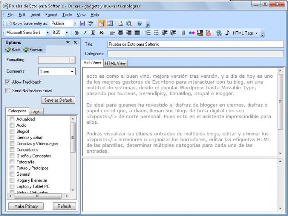Apply italic formatting
The height and width of the screenshot is (216, 288).
(85, 33)
